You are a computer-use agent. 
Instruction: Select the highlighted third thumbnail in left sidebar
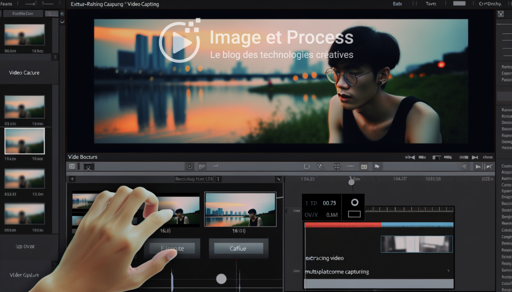tap(24, 141)
